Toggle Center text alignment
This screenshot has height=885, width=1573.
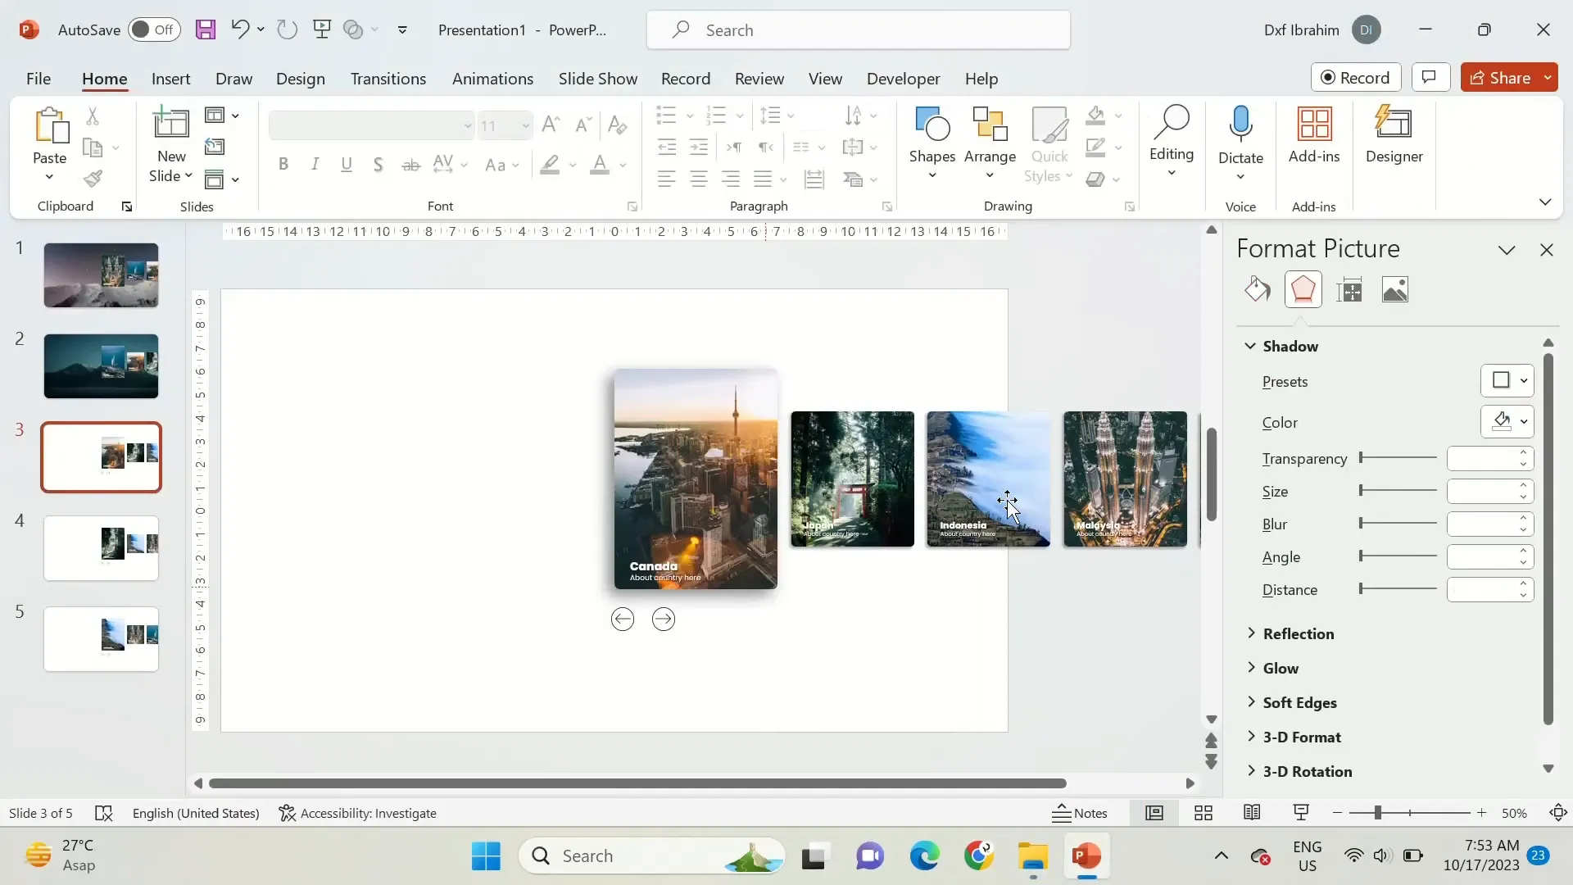tap(698, 179)
